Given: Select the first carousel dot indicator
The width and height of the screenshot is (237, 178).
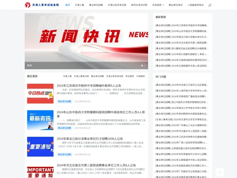Looking at the screenshot, I should [x=142, y=66].
